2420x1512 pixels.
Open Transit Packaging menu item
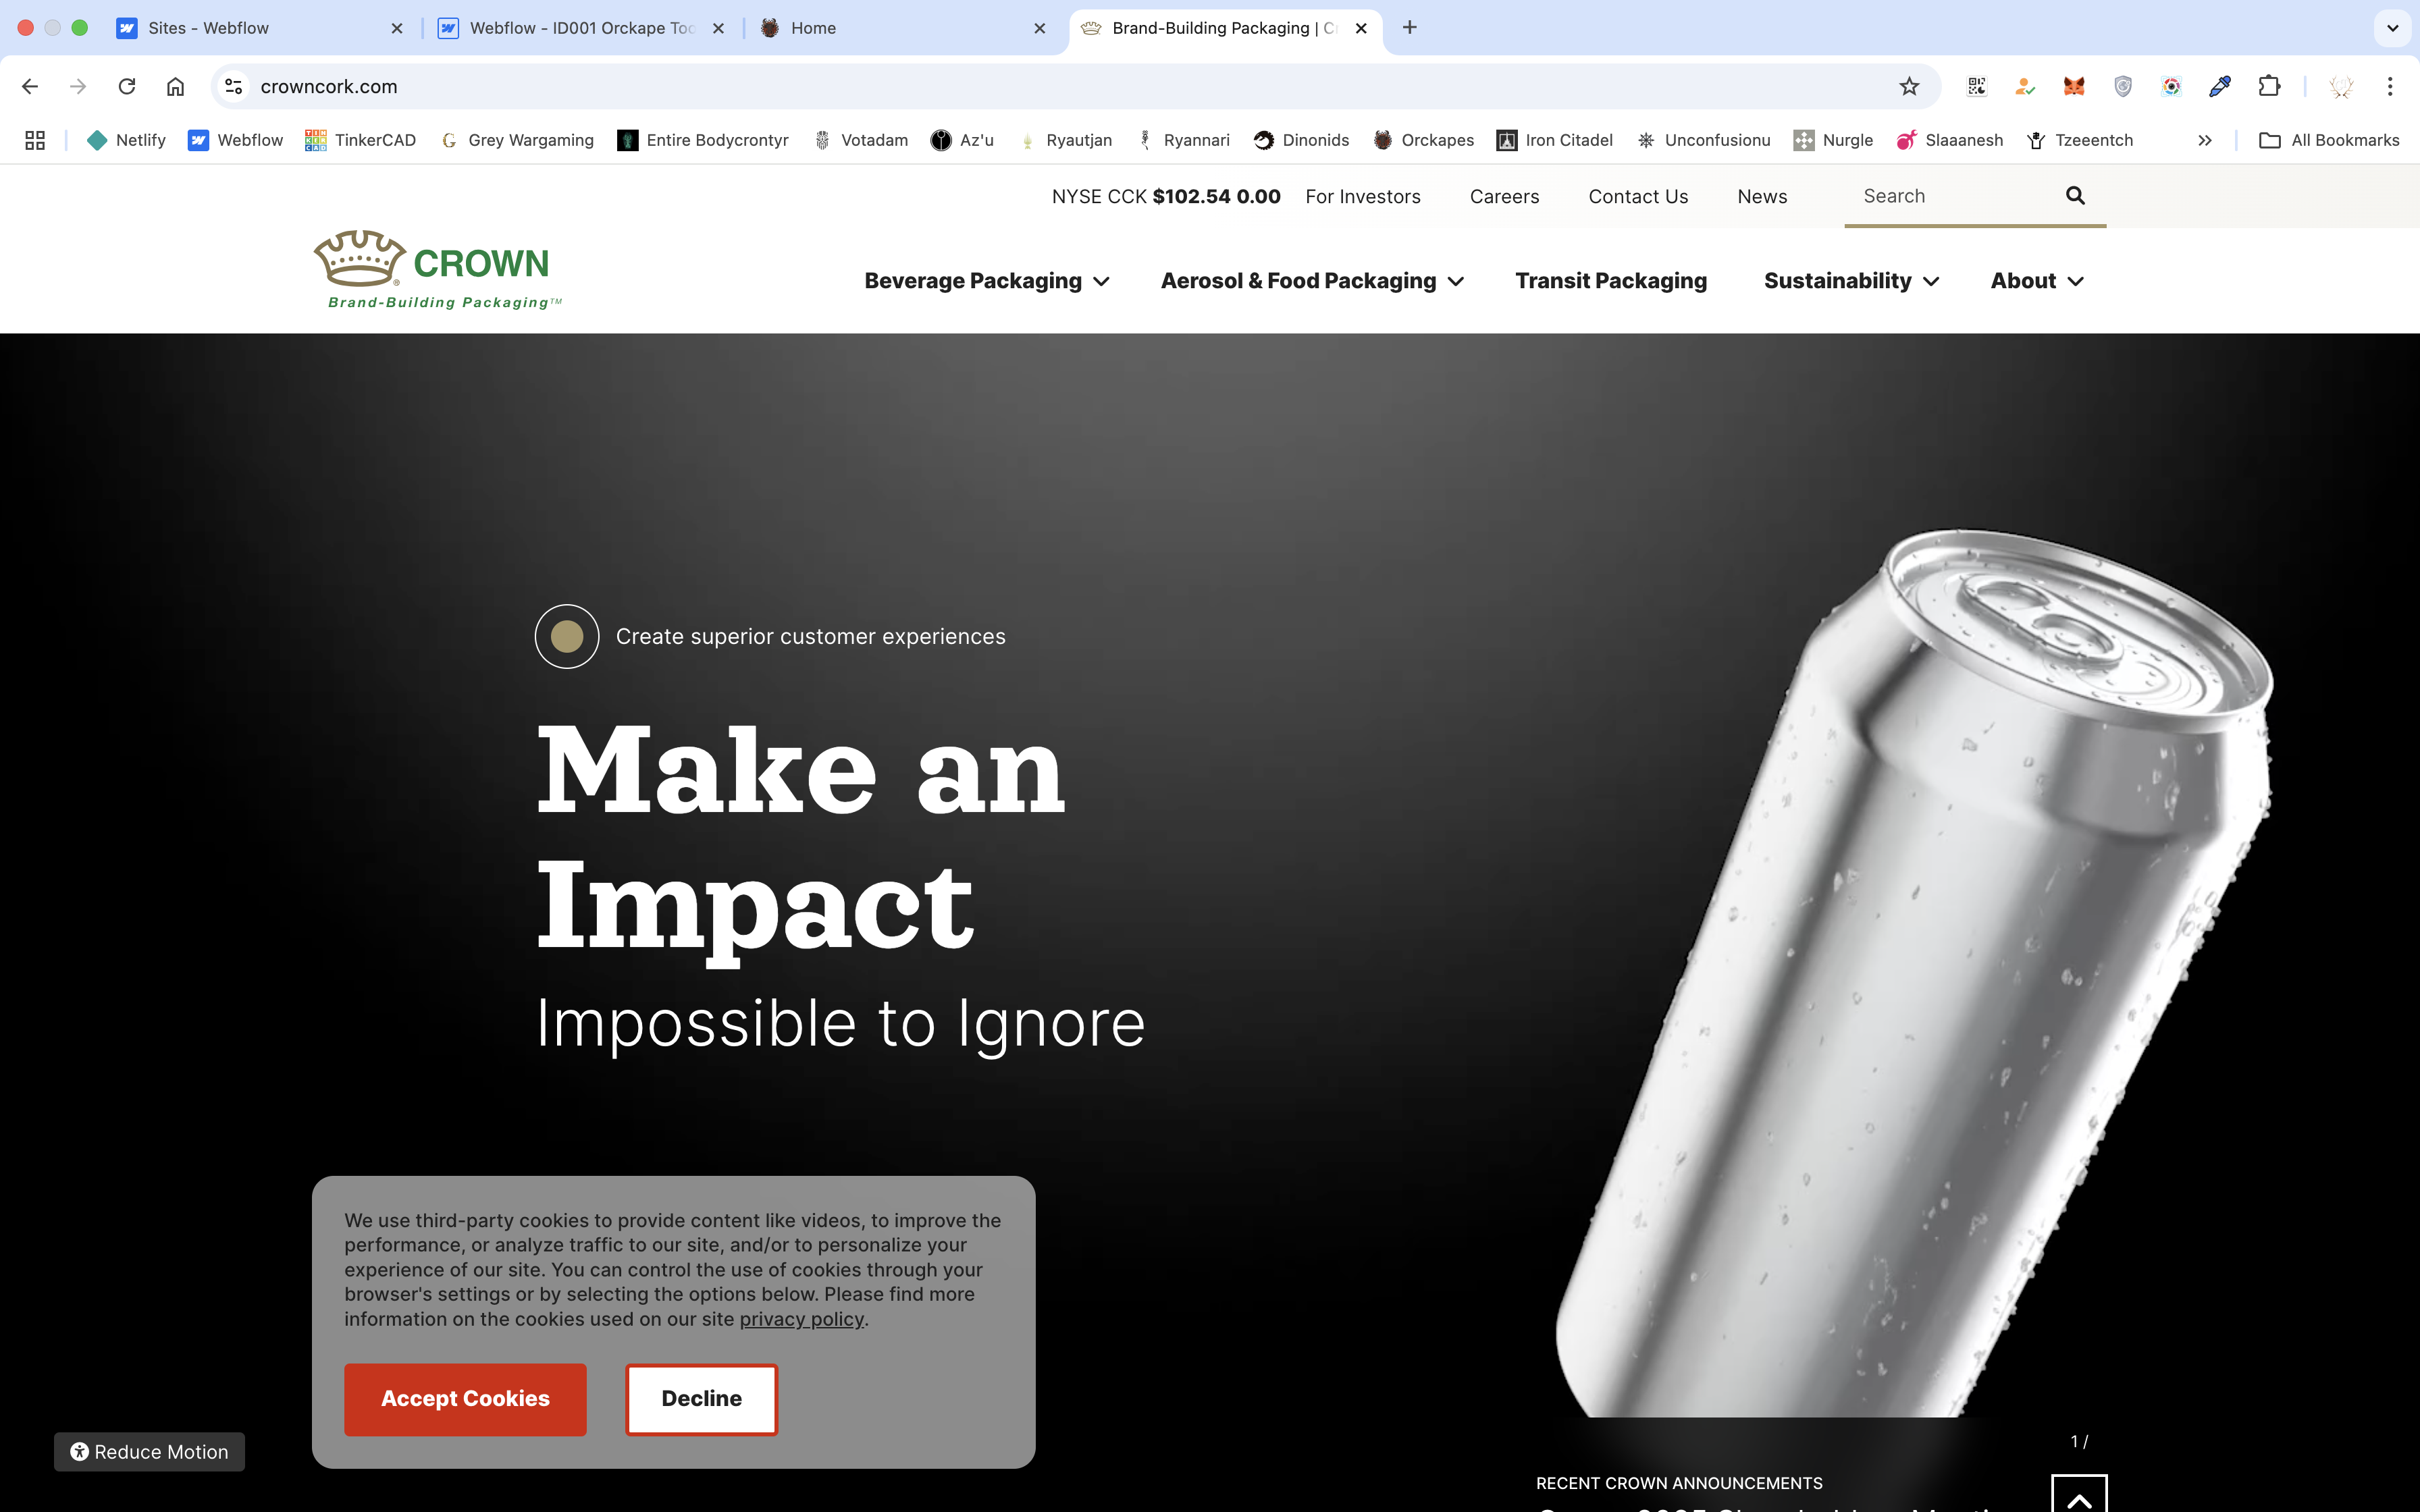click(1610, 281)
